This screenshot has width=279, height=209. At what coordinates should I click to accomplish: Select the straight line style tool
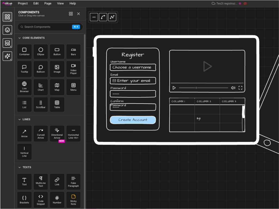[94, 17]
